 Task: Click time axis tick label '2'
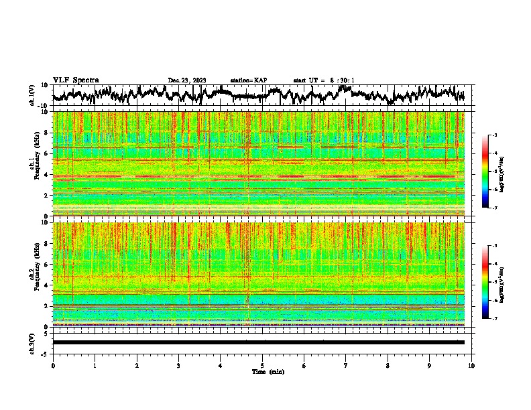coord(137,366)
